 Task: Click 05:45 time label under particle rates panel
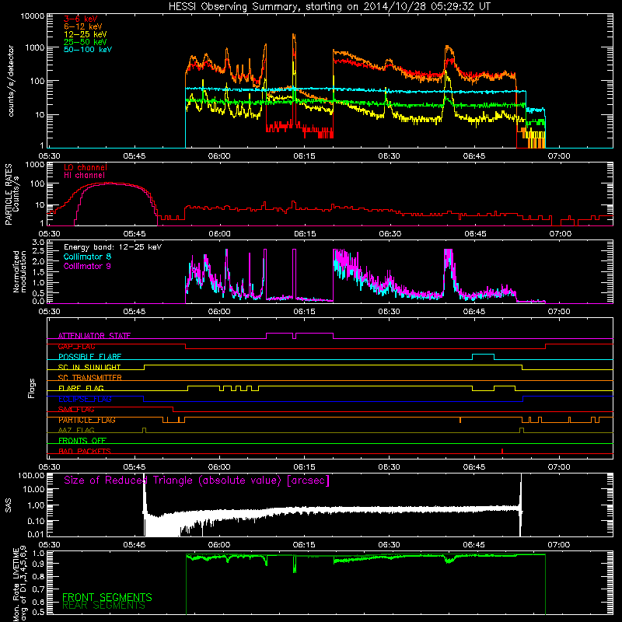click(x=135, y=234)
